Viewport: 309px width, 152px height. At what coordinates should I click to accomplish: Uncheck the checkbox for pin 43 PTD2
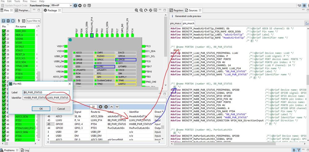point(3,120)
